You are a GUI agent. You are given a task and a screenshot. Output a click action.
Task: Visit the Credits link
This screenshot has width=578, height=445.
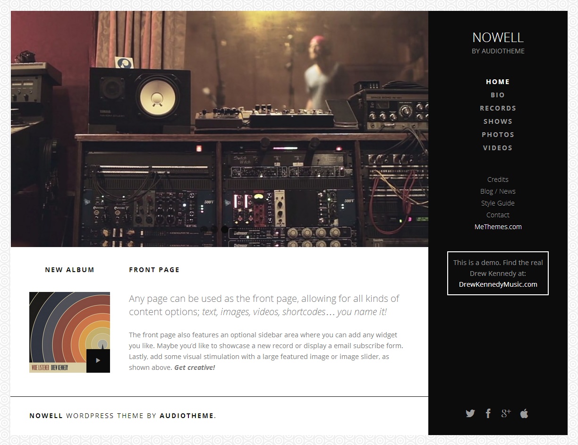[x=498, y=180]
